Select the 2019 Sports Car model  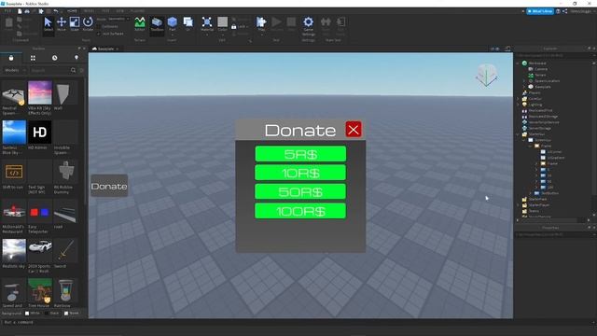[39, 251]
